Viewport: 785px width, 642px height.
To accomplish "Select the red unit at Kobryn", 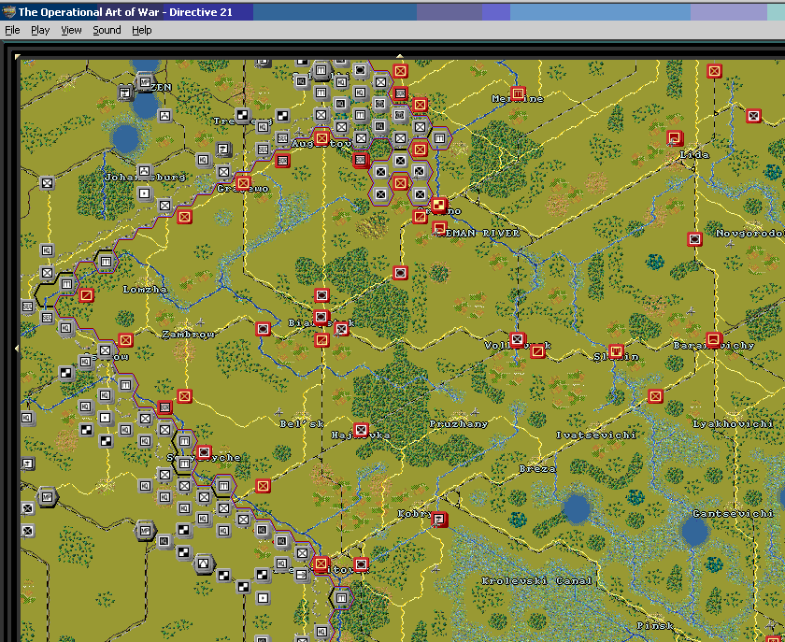I will (x=439, y=520).
